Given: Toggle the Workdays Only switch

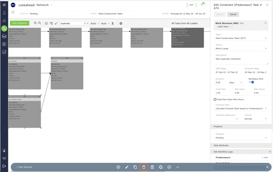Looking at the screenshot, I should coord(251,82).
